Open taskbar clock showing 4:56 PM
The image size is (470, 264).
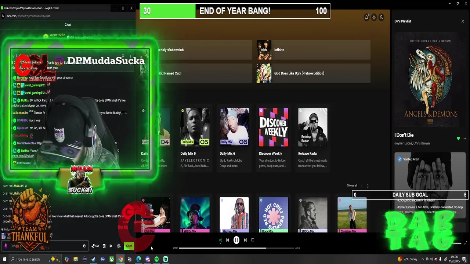(454, 259)
